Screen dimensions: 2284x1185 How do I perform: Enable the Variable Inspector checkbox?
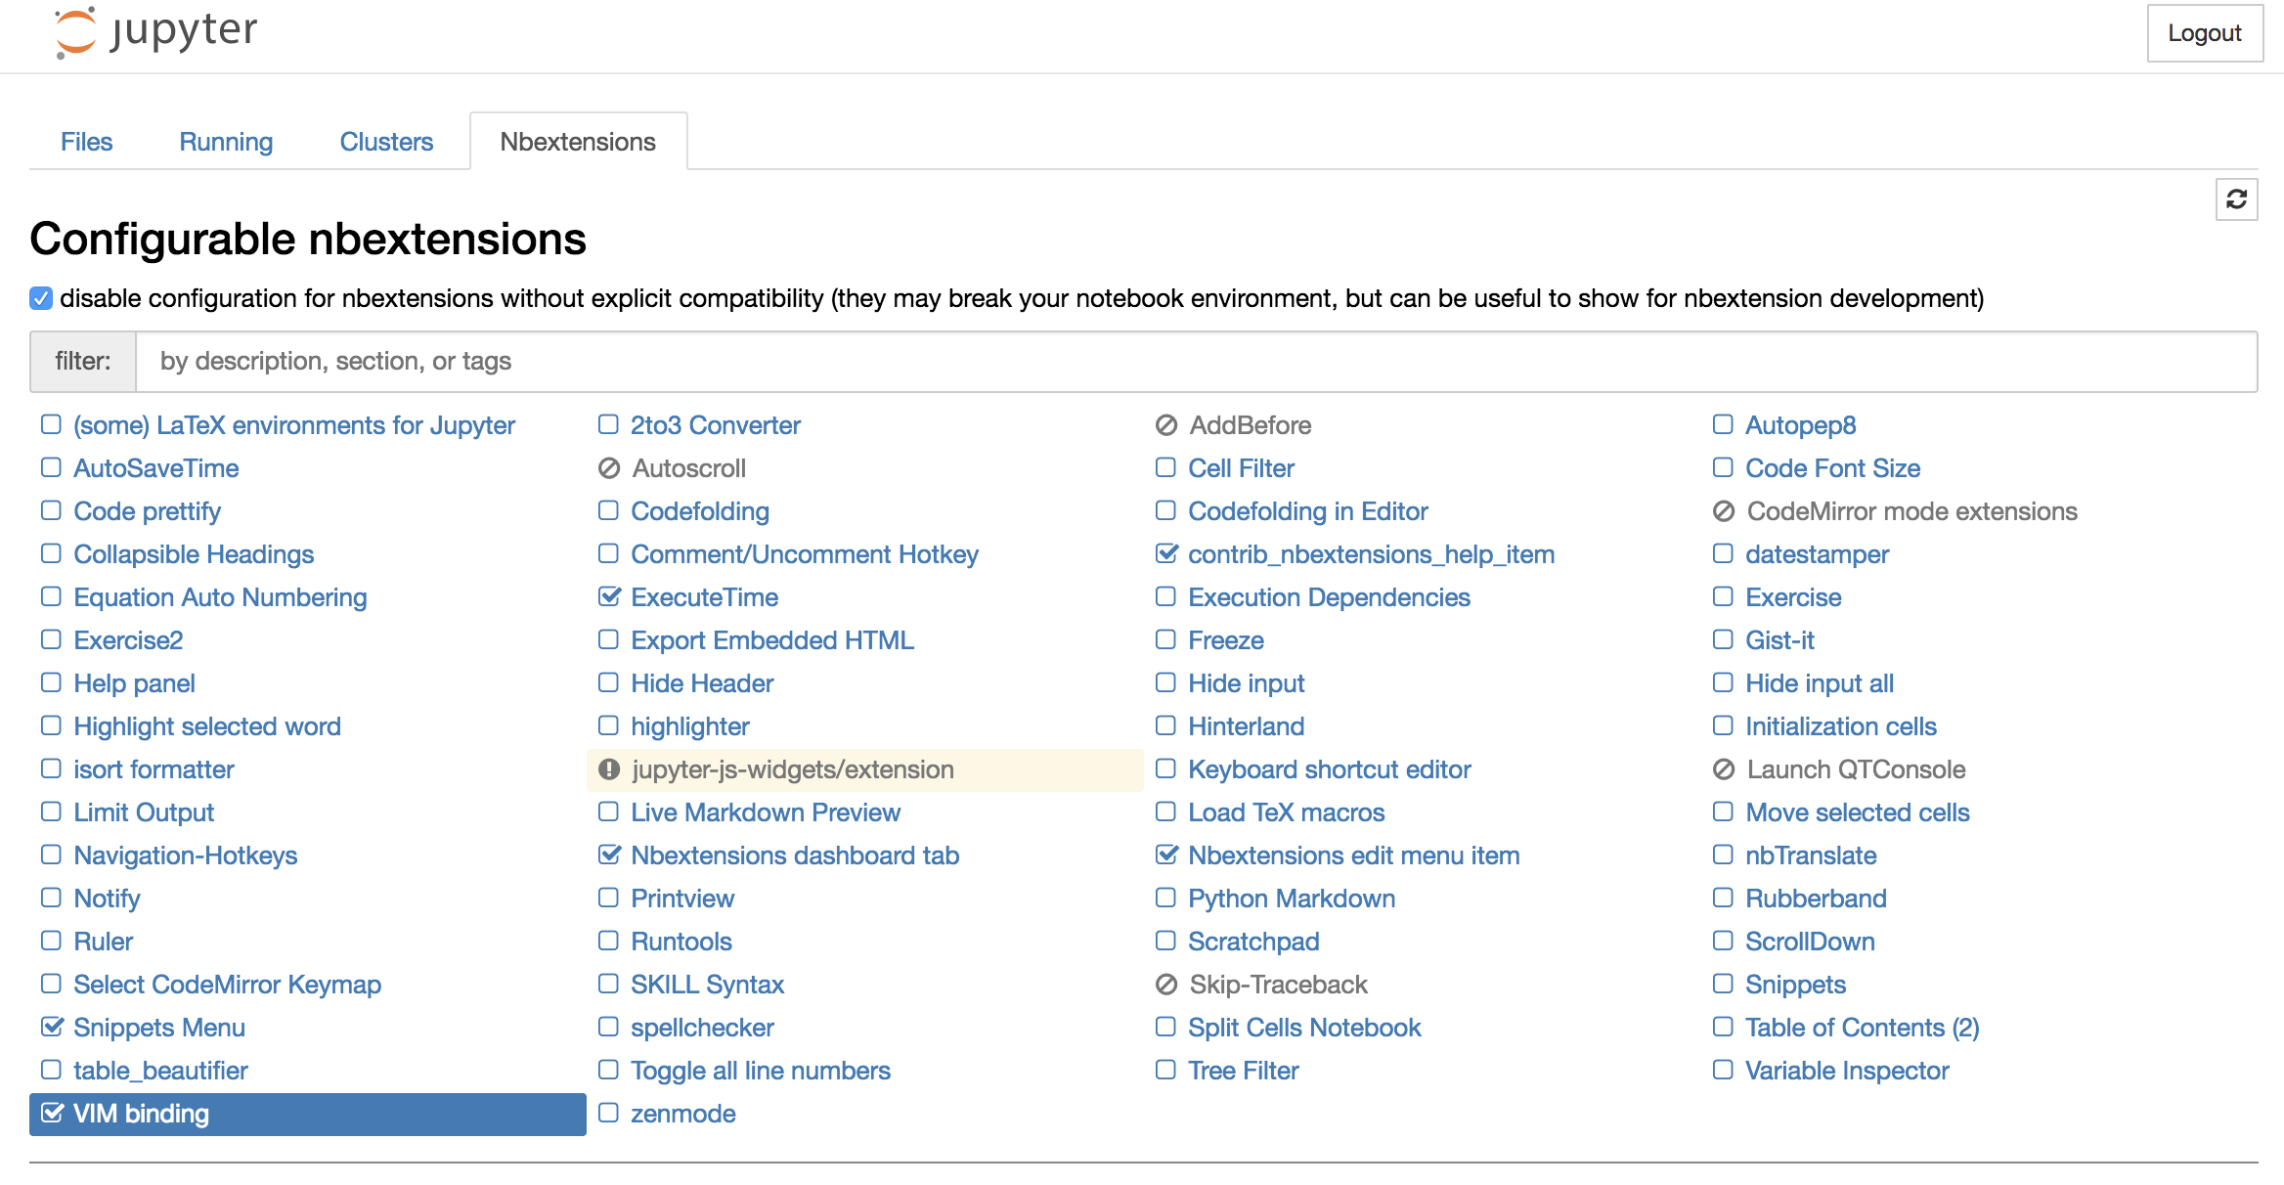(1723, 1070)
